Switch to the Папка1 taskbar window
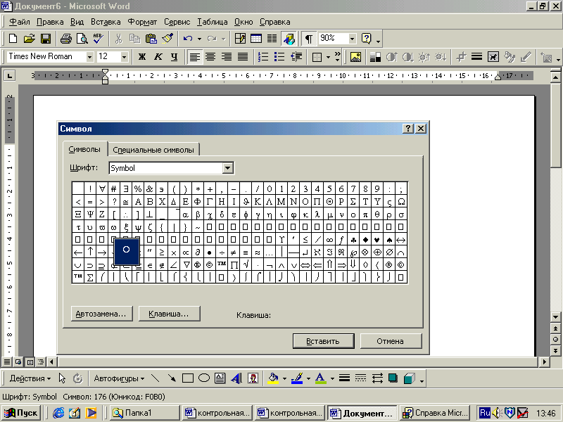Screen dimensions: 563x422 click(144, 413)
